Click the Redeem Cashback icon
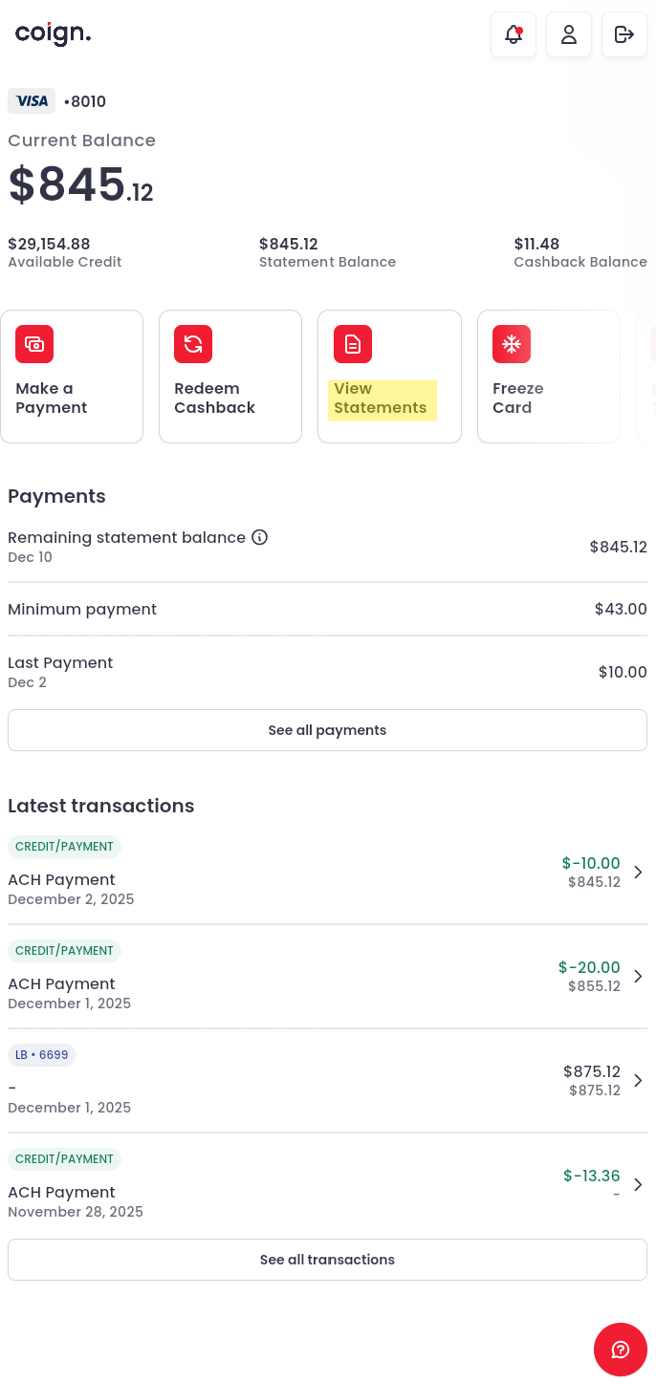The width and height of the screenshot is (656, 1382). coord(193,344)
